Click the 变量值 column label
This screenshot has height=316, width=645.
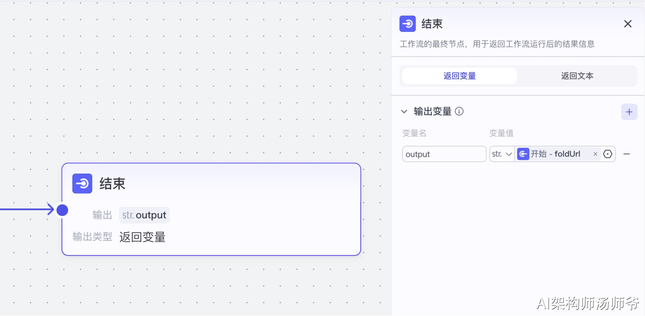point(501,133)
